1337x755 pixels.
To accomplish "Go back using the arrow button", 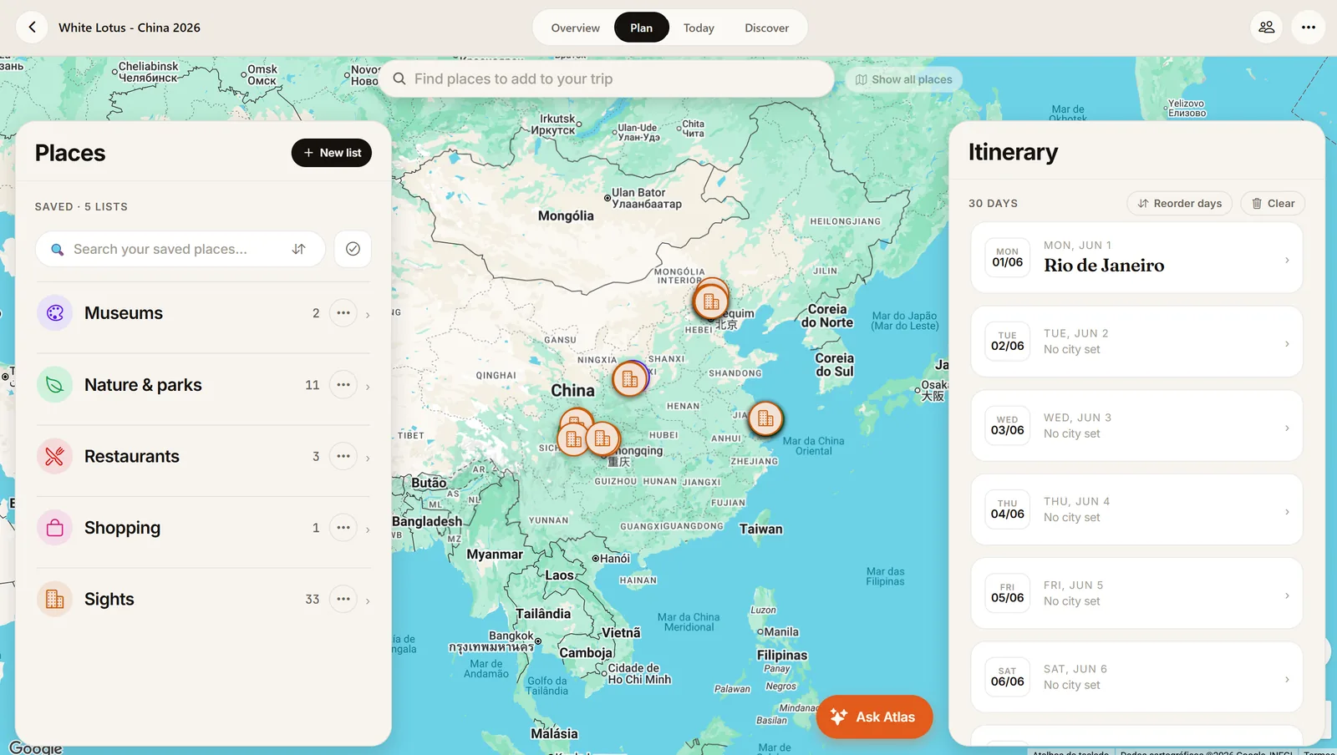I will click(32, 27).
